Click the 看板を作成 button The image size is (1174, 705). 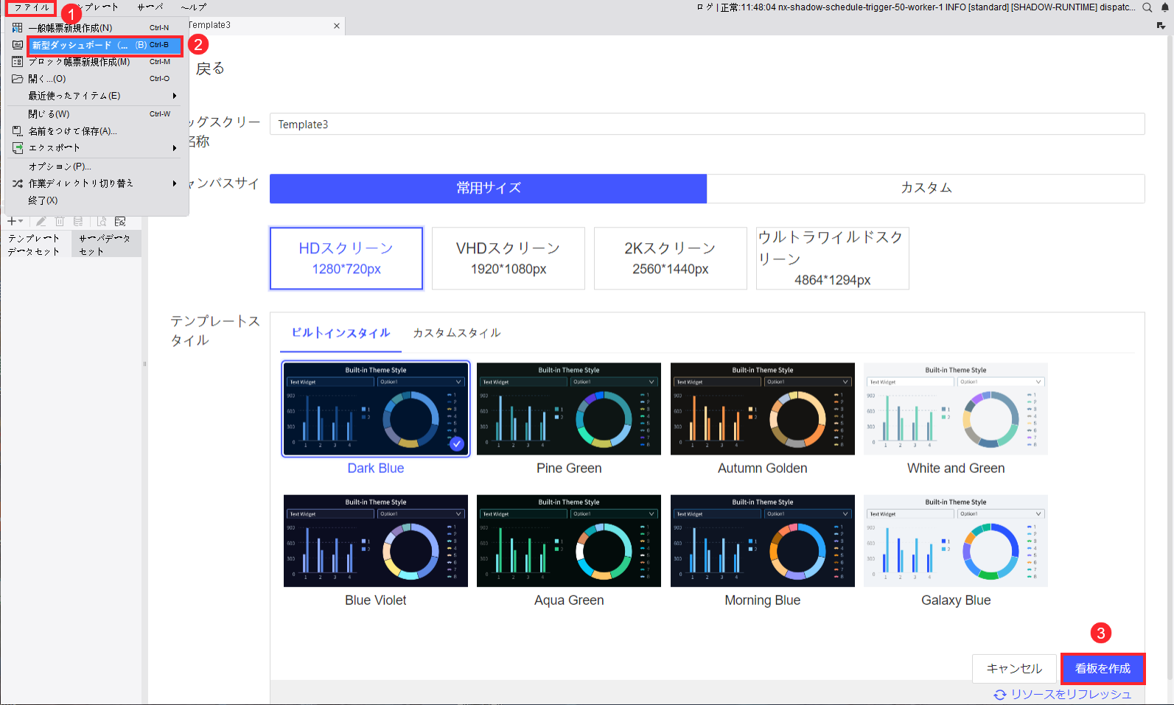[1103, 669]
